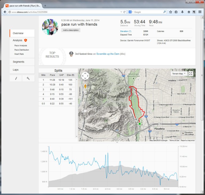Click splits table scroll down arrow
This screenshot has width=205, height=195.
(77, 136)
